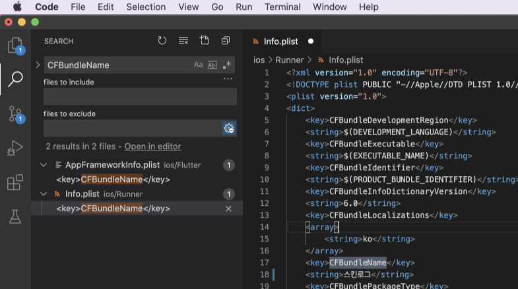Open the Terminal menu
Viewport: 518px width, 289px height.
(282, 7)
